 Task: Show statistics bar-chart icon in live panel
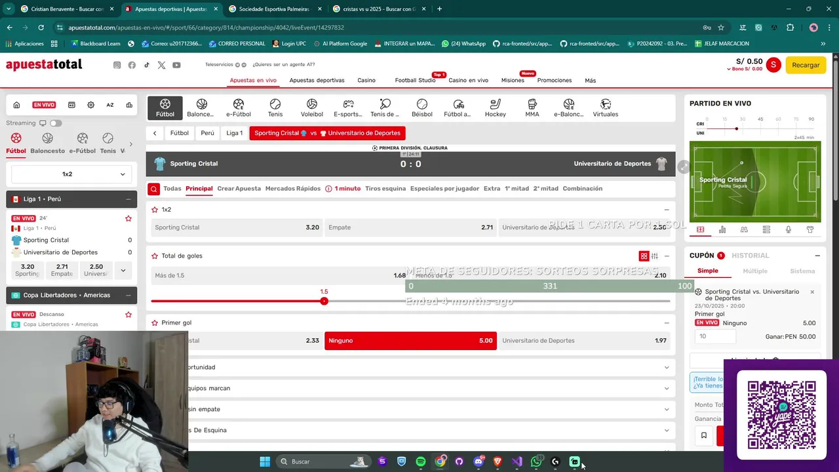[x=722, y=229]
